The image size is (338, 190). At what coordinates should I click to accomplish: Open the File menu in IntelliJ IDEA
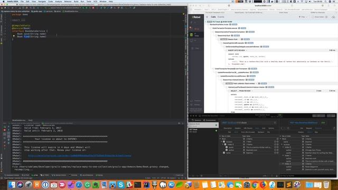[22, 1]
